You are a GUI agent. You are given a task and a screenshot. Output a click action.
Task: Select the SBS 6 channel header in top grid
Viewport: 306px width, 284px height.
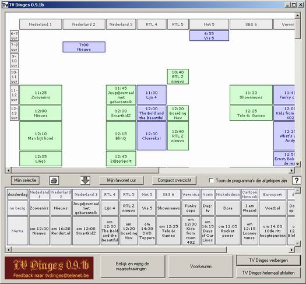coord(251,24)
